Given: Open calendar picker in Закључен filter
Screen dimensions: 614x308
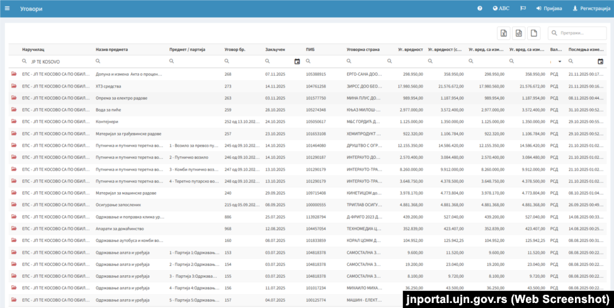Looking at the screenshot, I should coord(297,62).
